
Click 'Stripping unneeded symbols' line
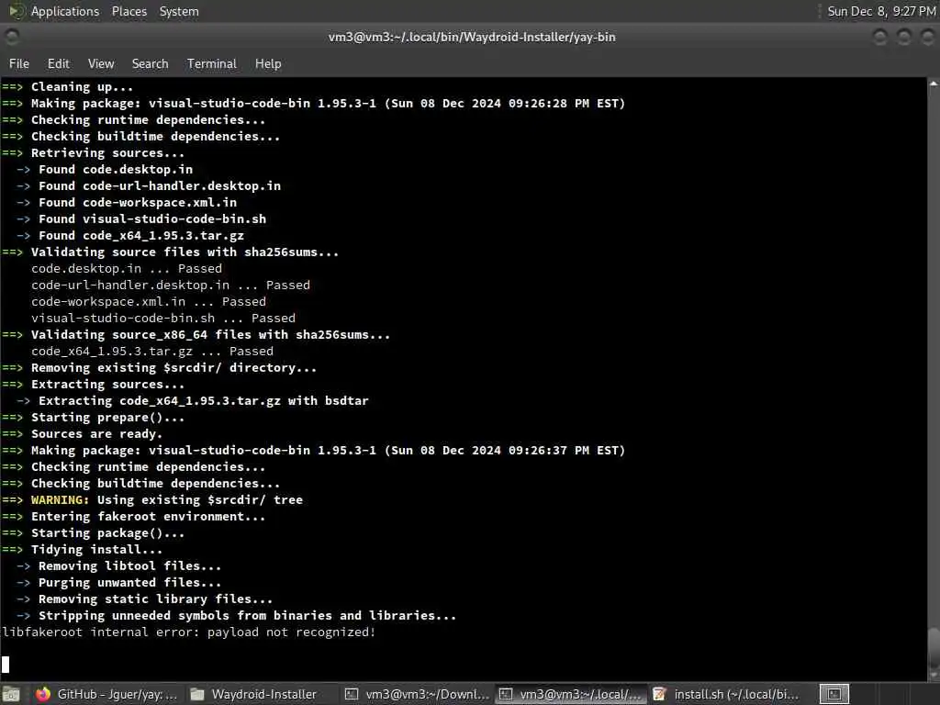pyautogui.click(x=236, y=616)
